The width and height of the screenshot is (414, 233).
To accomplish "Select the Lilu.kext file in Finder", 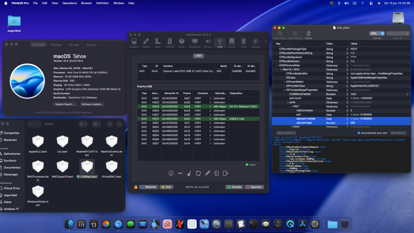I will click(63, 144).
